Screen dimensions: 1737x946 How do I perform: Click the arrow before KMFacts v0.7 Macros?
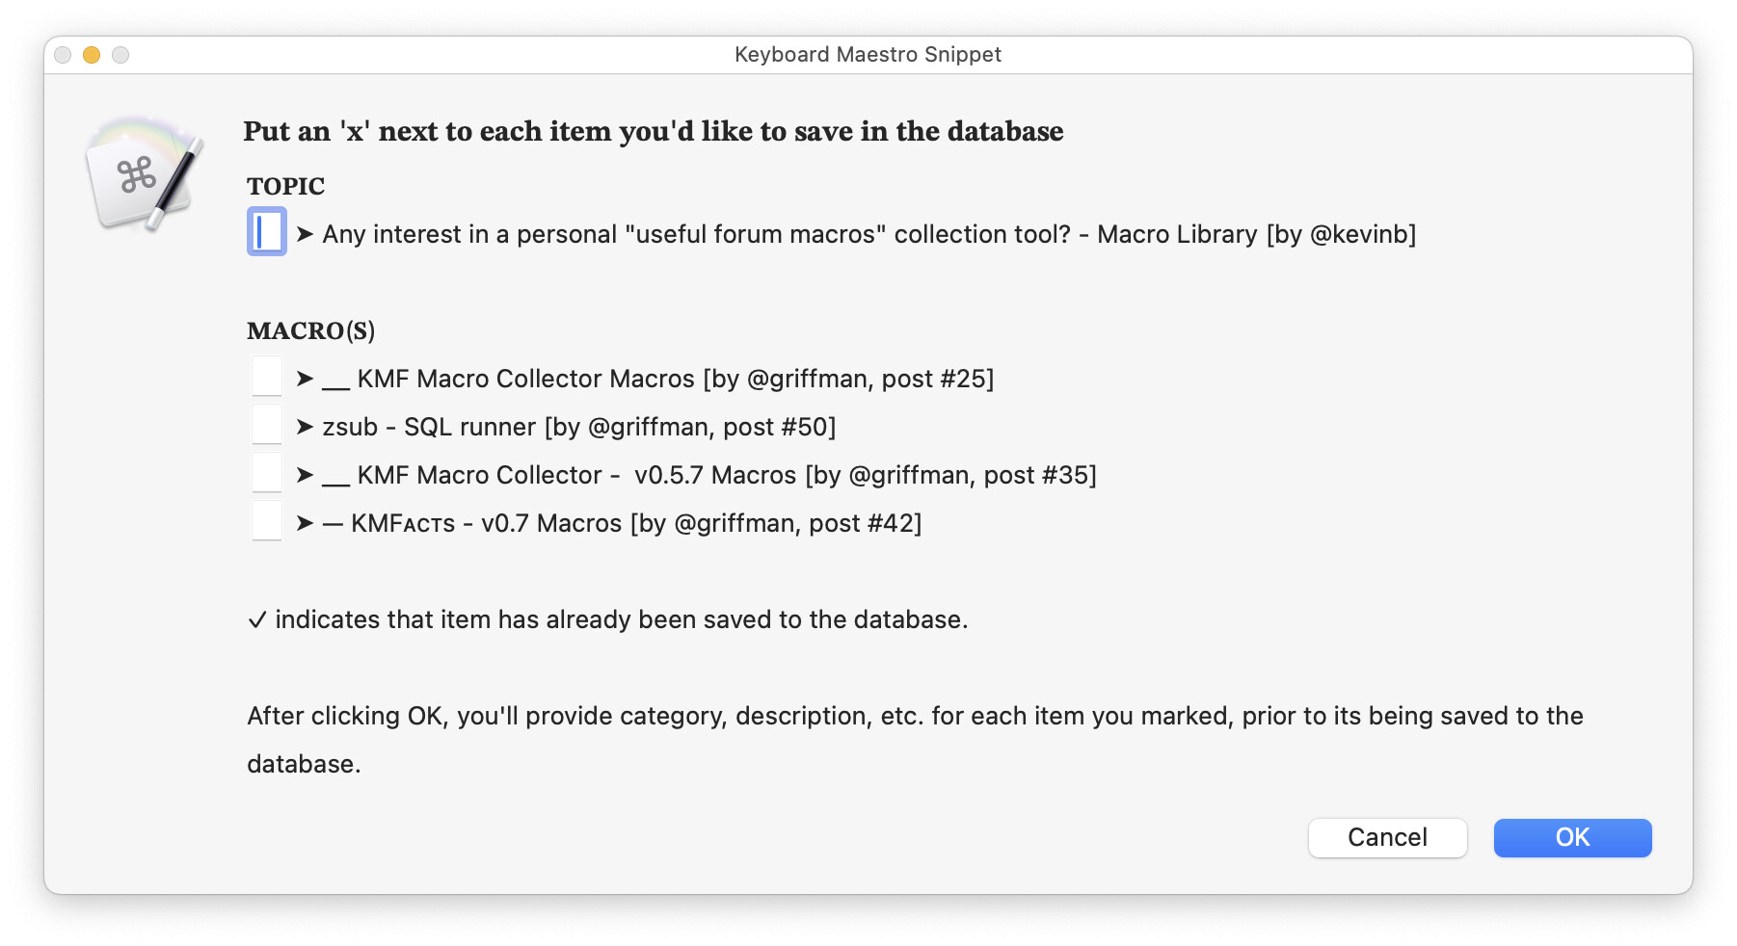pos(305,523)
